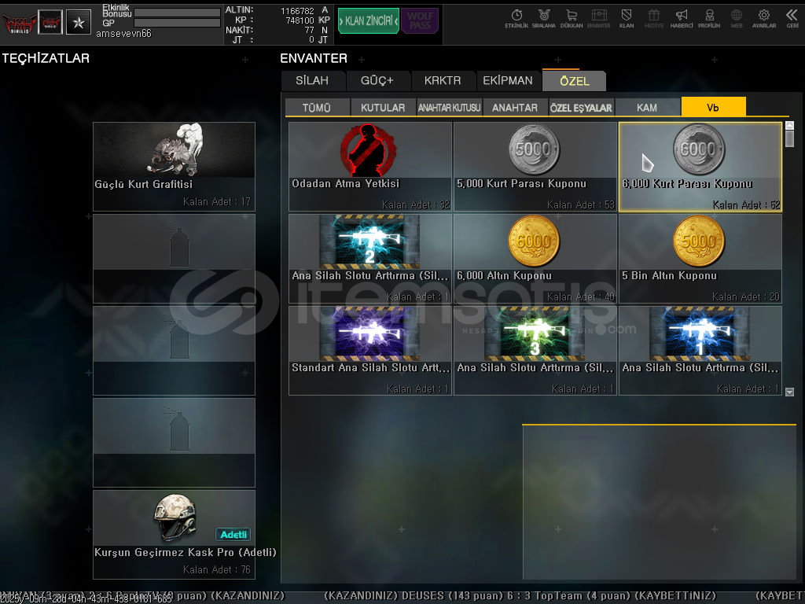
Task: Select the ÖZEL EŞYALAR sub-tab
Action: coord(581,107)
